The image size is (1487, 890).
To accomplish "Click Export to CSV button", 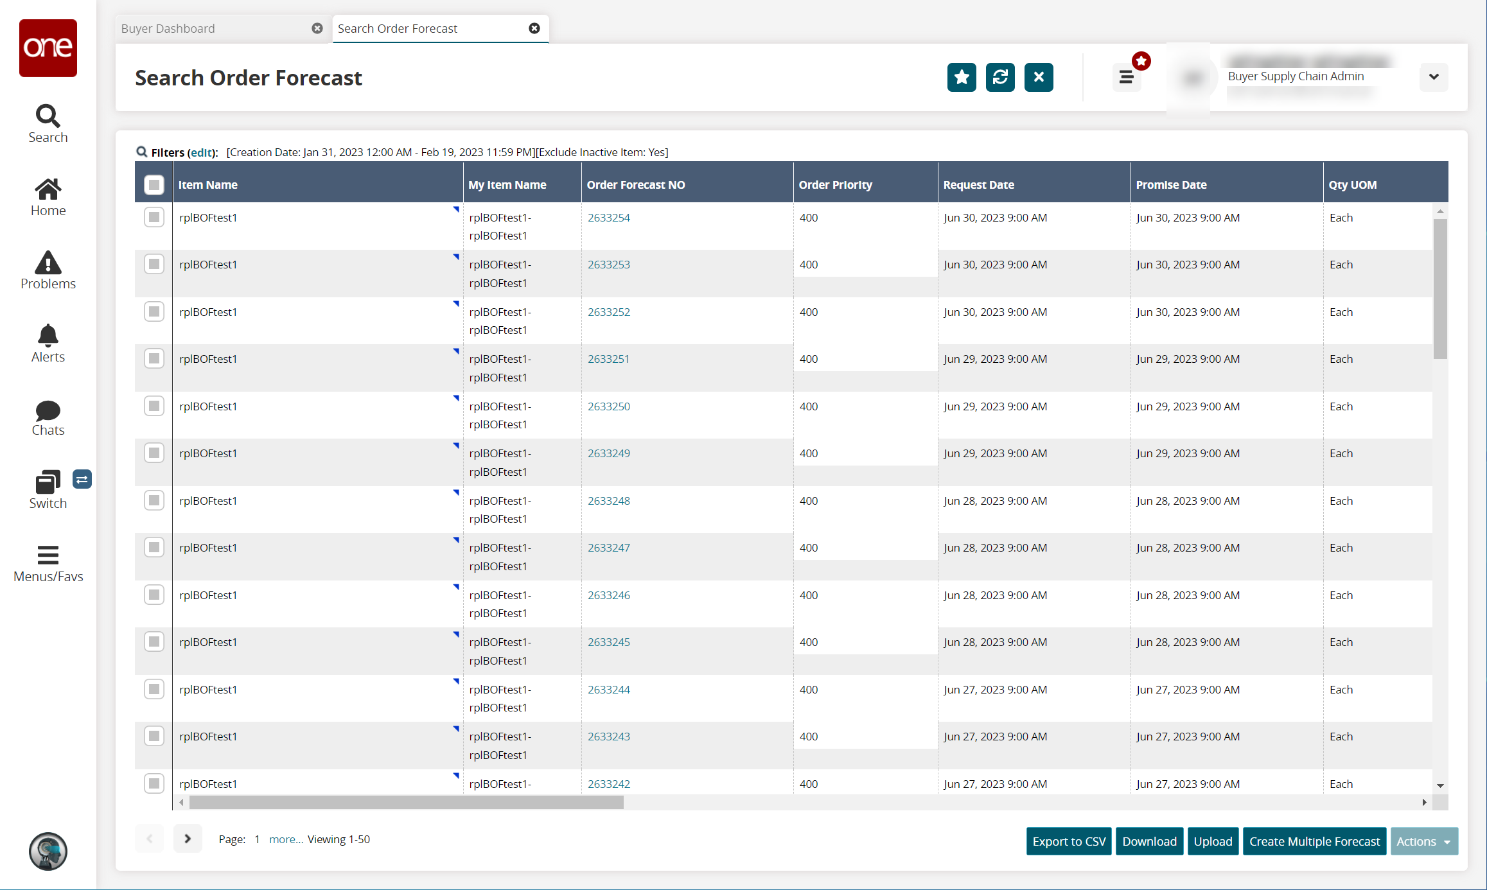I will pyautogui.click(x=1069, y=841).
